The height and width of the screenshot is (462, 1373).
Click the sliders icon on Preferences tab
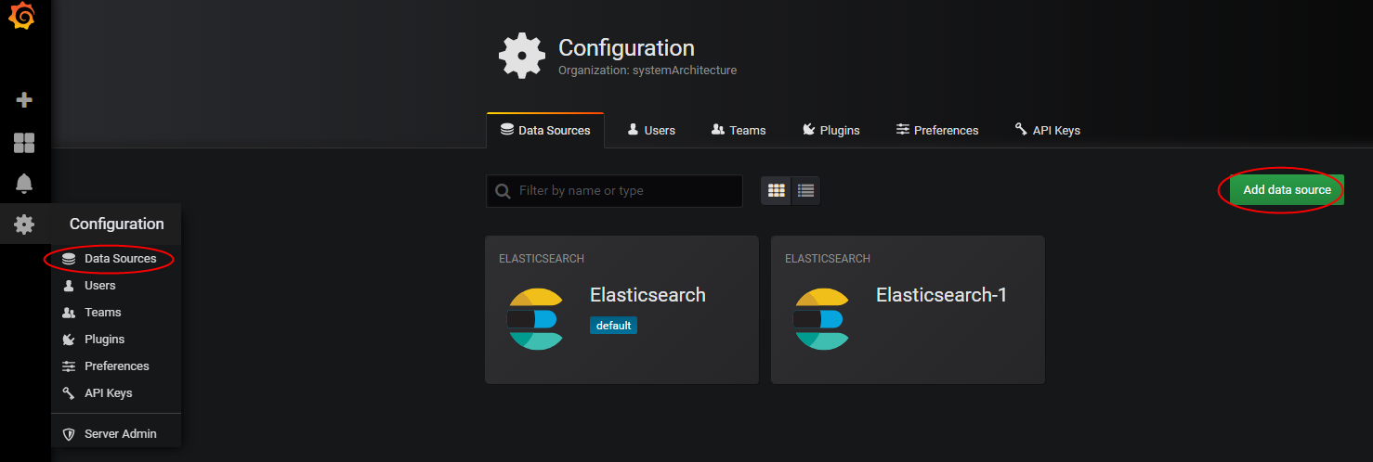pyautogui.click(x=903, y=130)
